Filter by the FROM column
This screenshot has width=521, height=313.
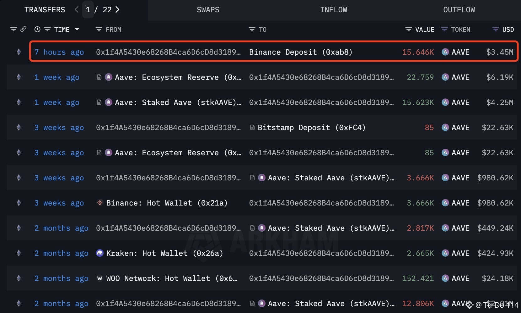coord(99,30)
